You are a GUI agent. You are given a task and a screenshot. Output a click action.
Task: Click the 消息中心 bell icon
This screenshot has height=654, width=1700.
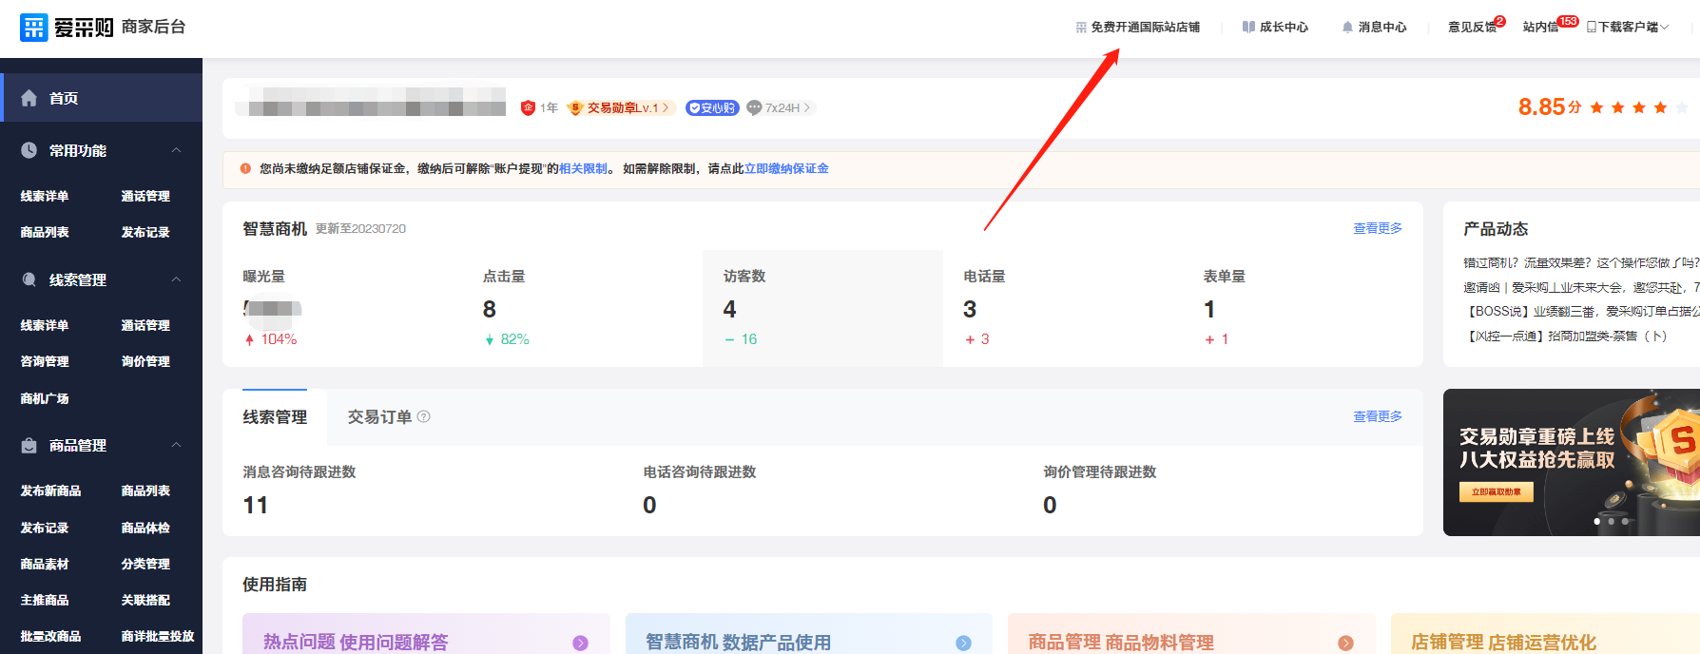click(1347, 28)
